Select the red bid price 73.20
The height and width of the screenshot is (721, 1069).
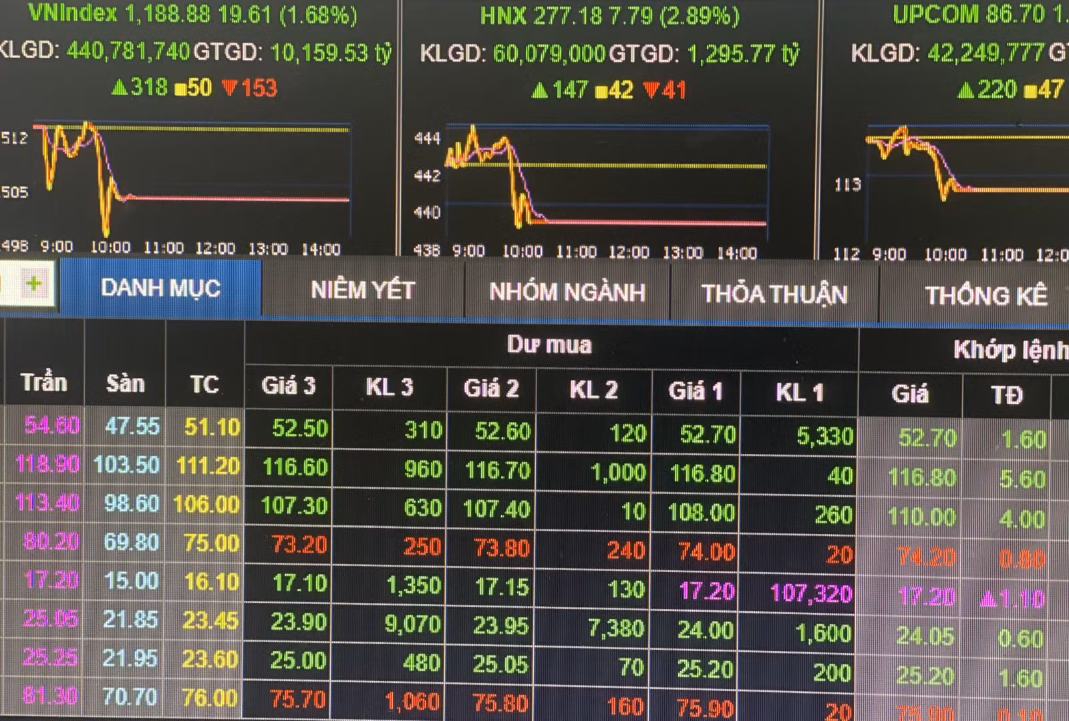(x=300, y=545)
